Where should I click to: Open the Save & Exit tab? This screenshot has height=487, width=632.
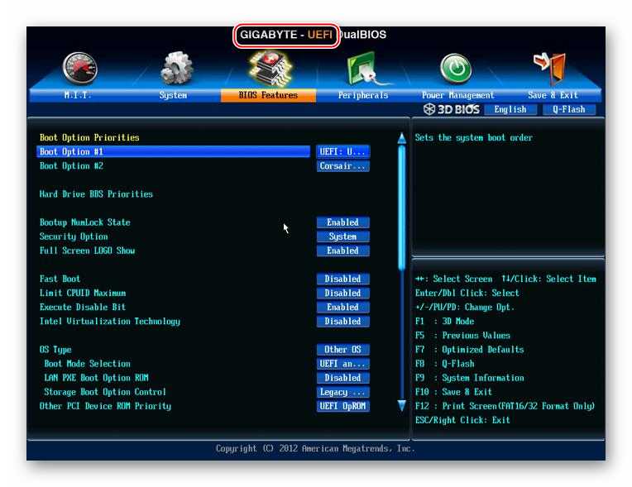point(553,95)
